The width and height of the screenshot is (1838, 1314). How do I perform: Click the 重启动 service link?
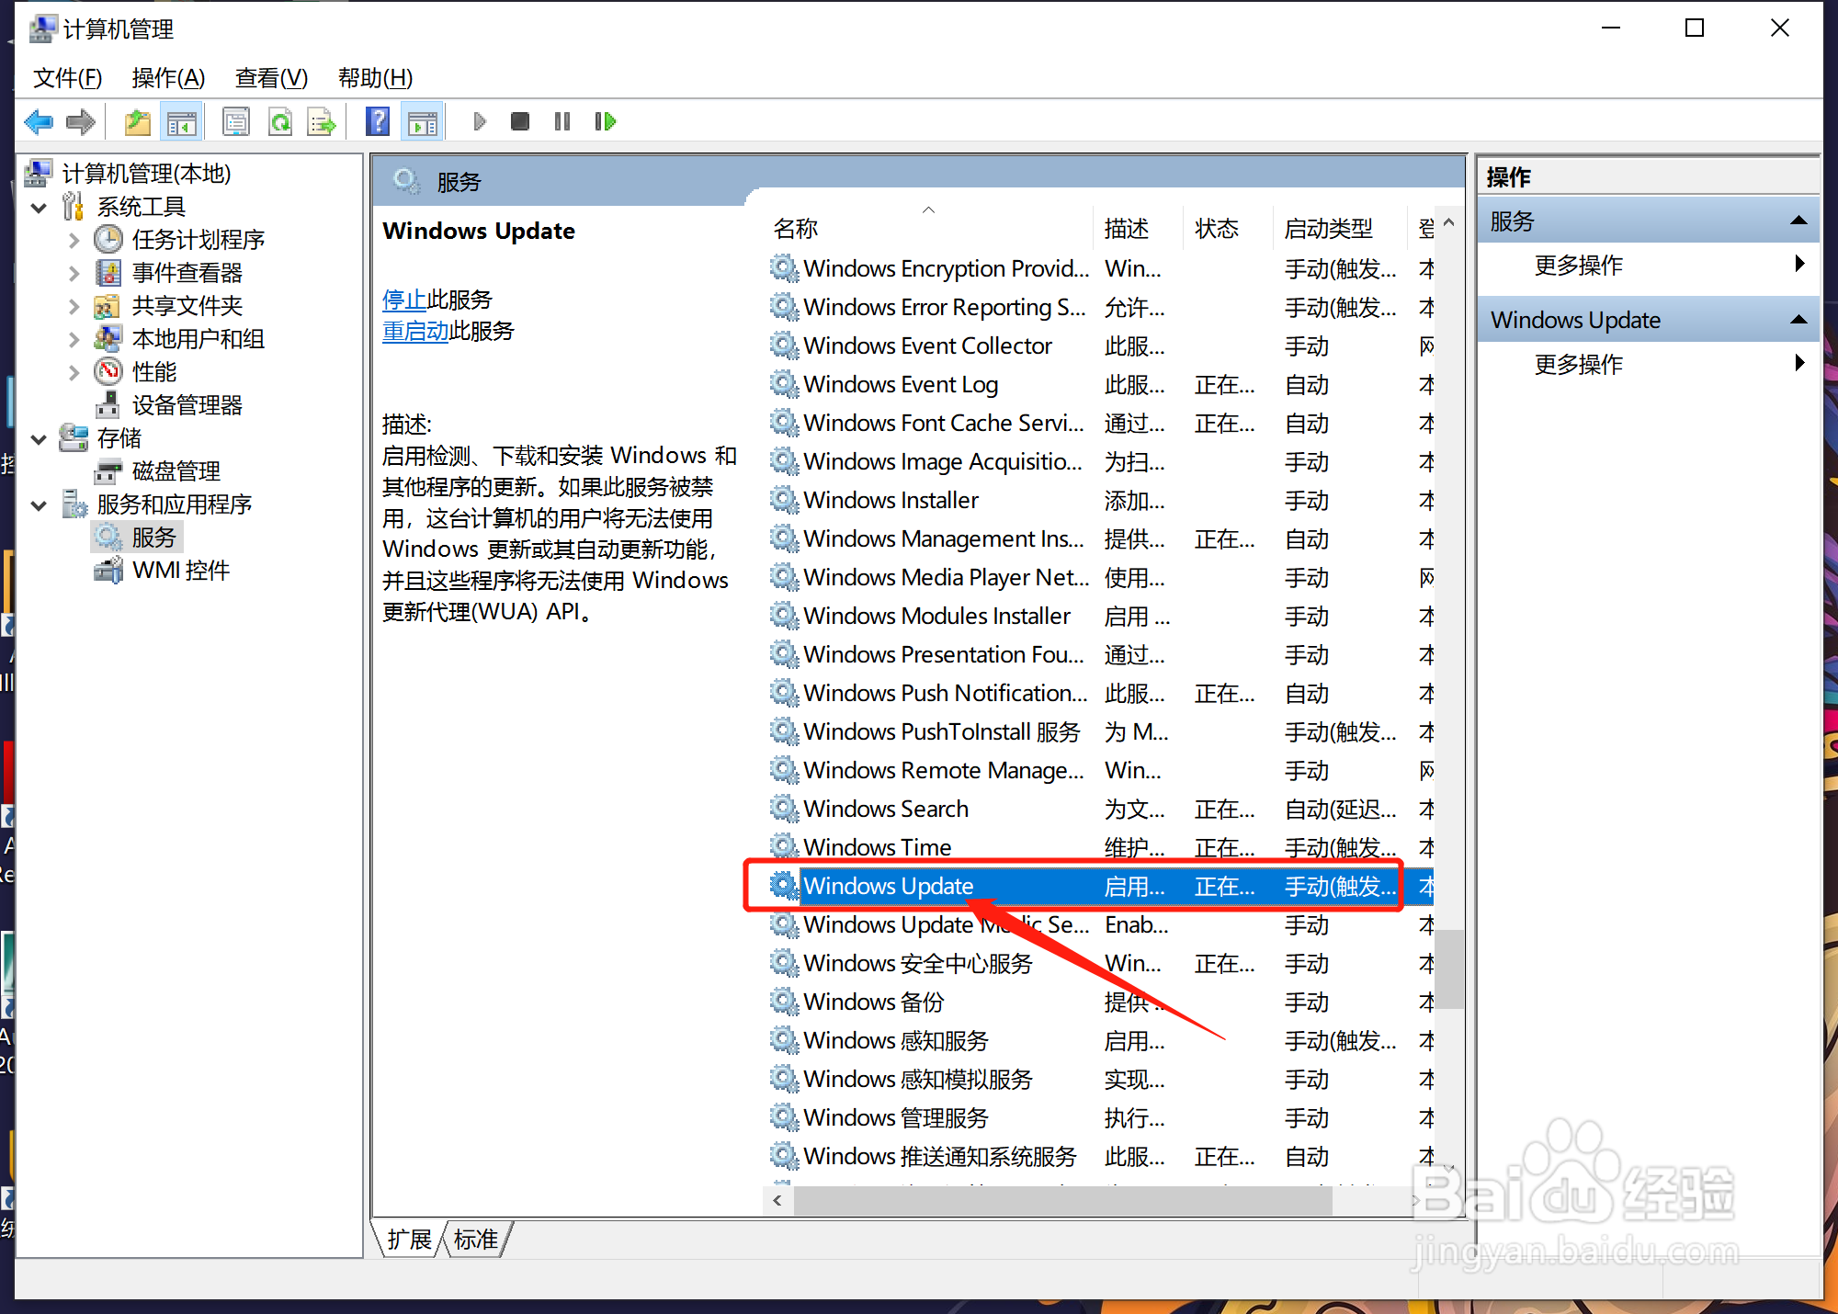point(414,331)
